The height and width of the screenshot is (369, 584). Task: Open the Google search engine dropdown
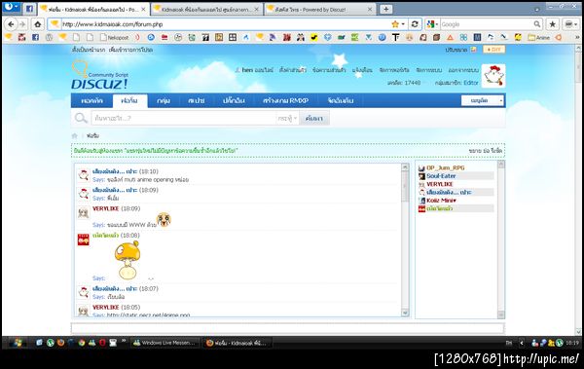(x=432, y=24)
